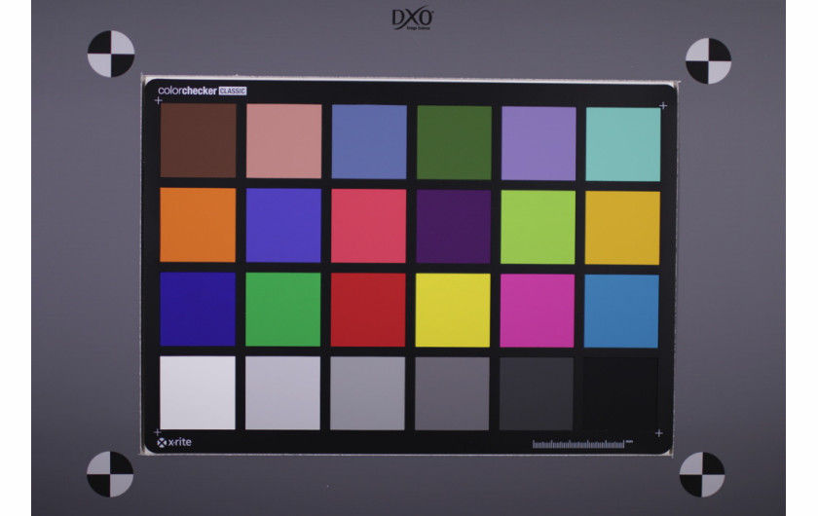Screen dimensions: 818x516
Task: Click the deep navy blue patch
Action: click(x=198, y=309)
